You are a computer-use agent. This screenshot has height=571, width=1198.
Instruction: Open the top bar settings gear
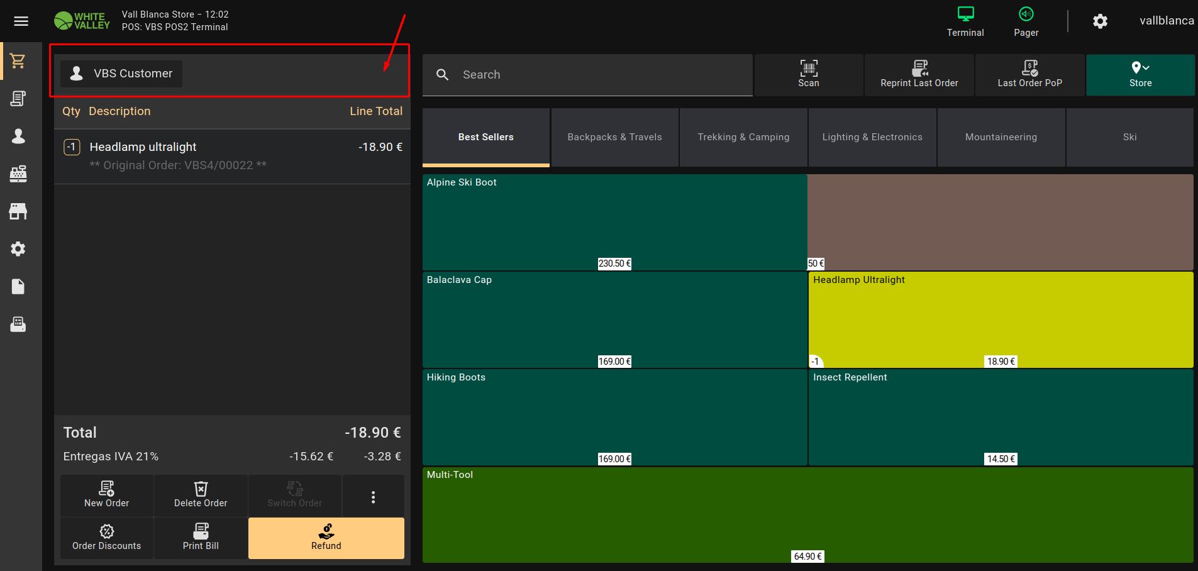coord(1100,21)
